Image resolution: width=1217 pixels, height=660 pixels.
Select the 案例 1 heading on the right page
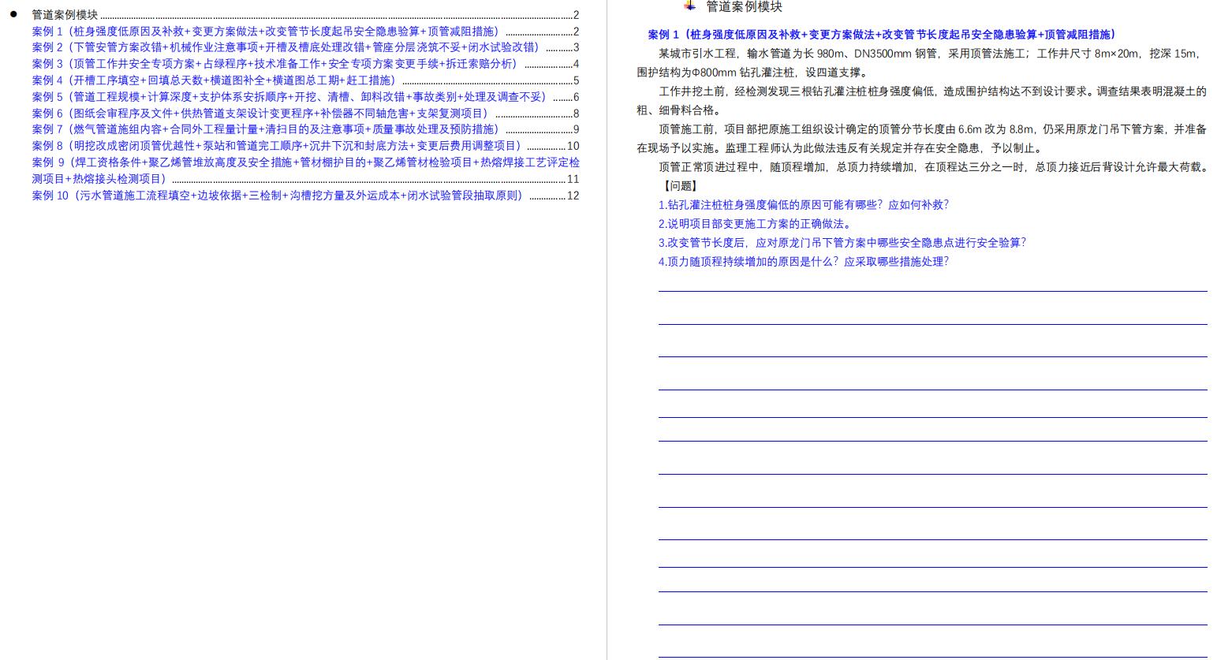coord(879,35)
